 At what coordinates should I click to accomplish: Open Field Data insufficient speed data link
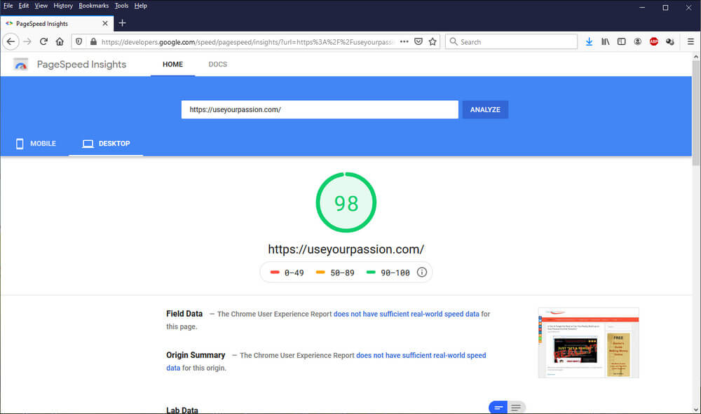pyautogui.click(x=406, y=314)
